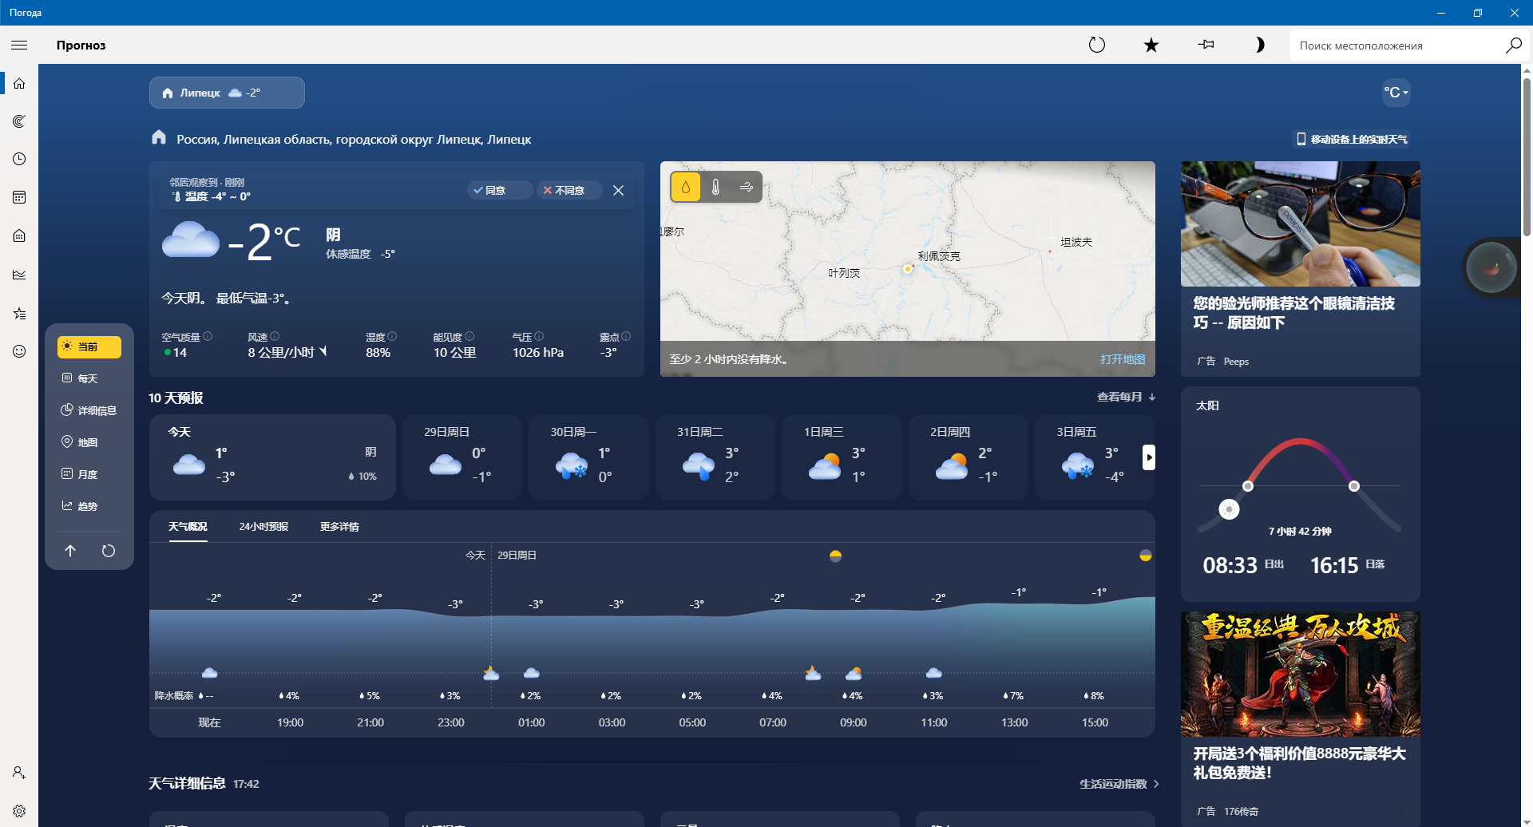Switch the map to the wind layer
This screenshot has height=827, width=1533.
coord(746,187)
